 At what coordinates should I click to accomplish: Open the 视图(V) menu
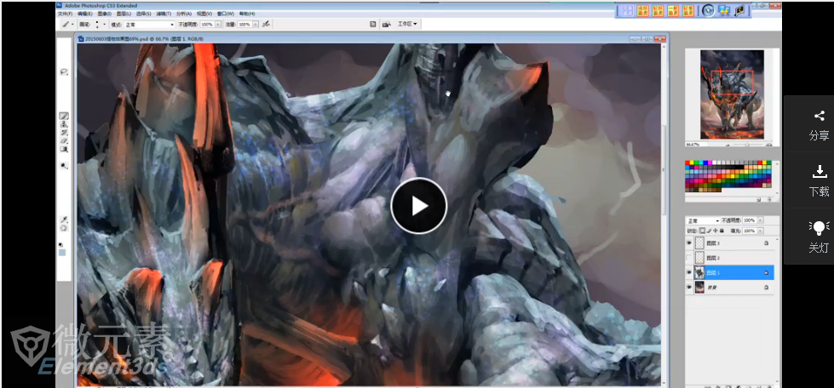204,14
